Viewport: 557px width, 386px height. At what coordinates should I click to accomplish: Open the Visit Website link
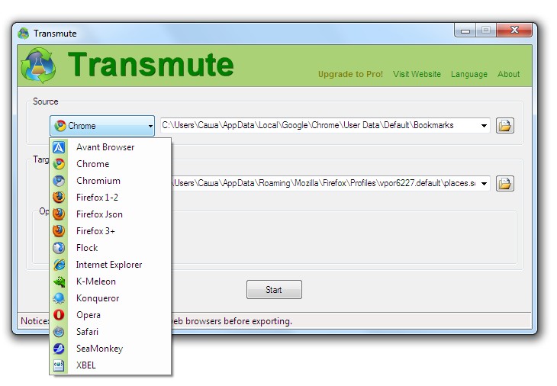click(x=417, y=74)
